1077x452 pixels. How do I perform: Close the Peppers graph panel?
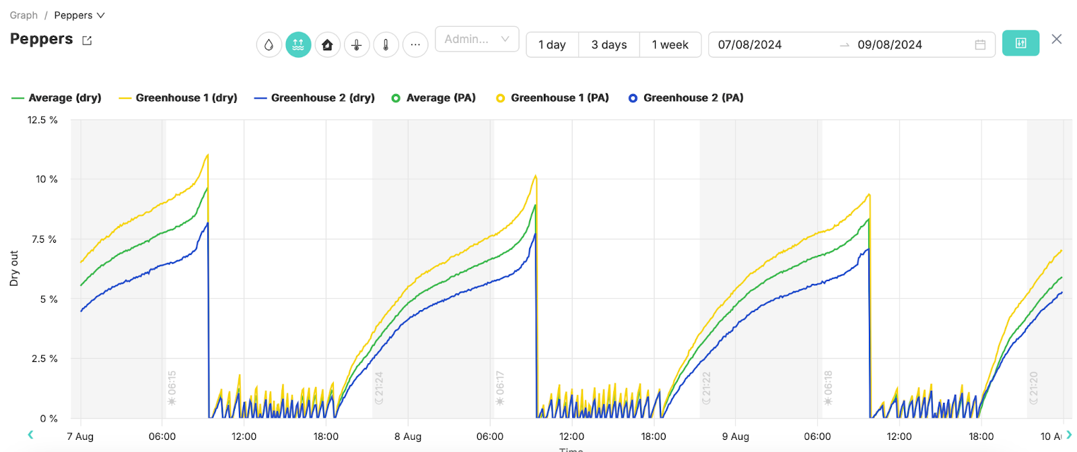coord(1057,39)
